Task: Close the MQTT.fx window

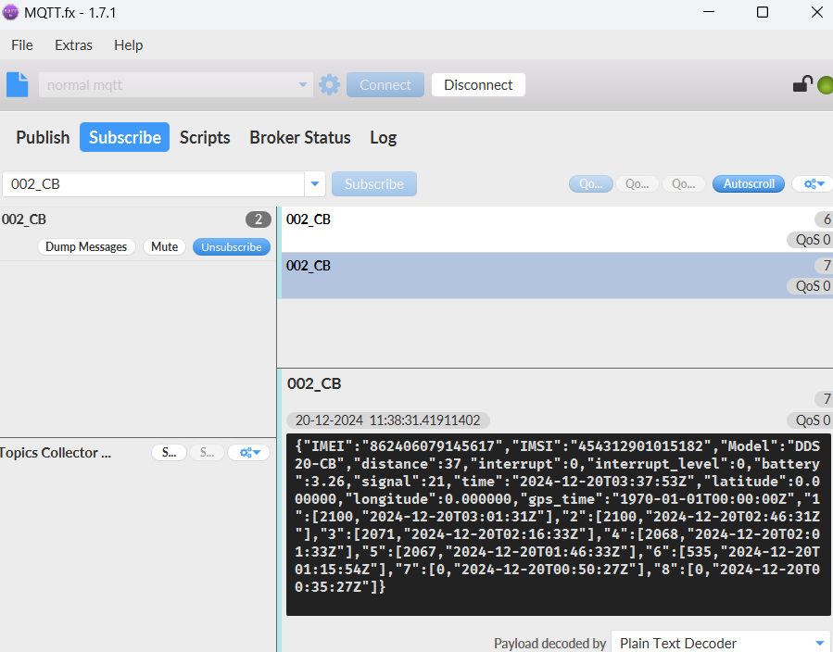Action: click(817, 12)
